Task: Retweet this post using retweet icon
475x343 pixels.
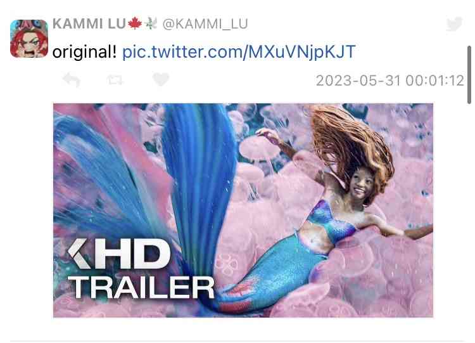Action: (115, 80)
